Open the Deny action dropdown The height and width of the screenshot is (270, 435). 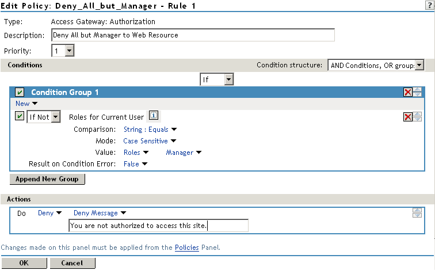(49, 213)
